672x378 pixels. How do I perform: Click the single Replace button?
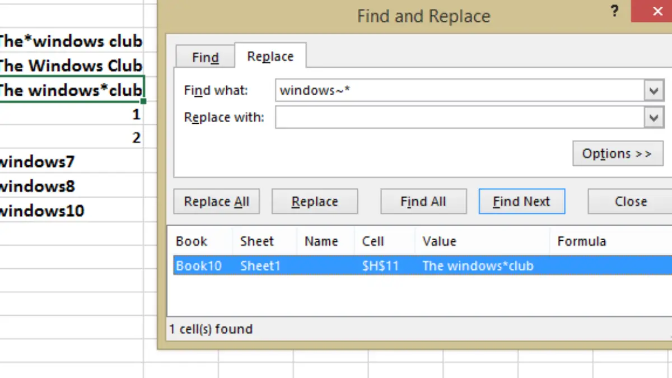click(x=315, y=202)
